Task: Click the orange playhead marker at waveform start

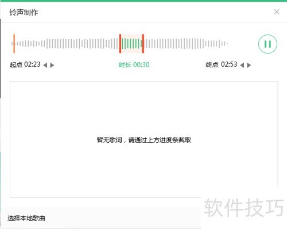Action: (14, 44)
